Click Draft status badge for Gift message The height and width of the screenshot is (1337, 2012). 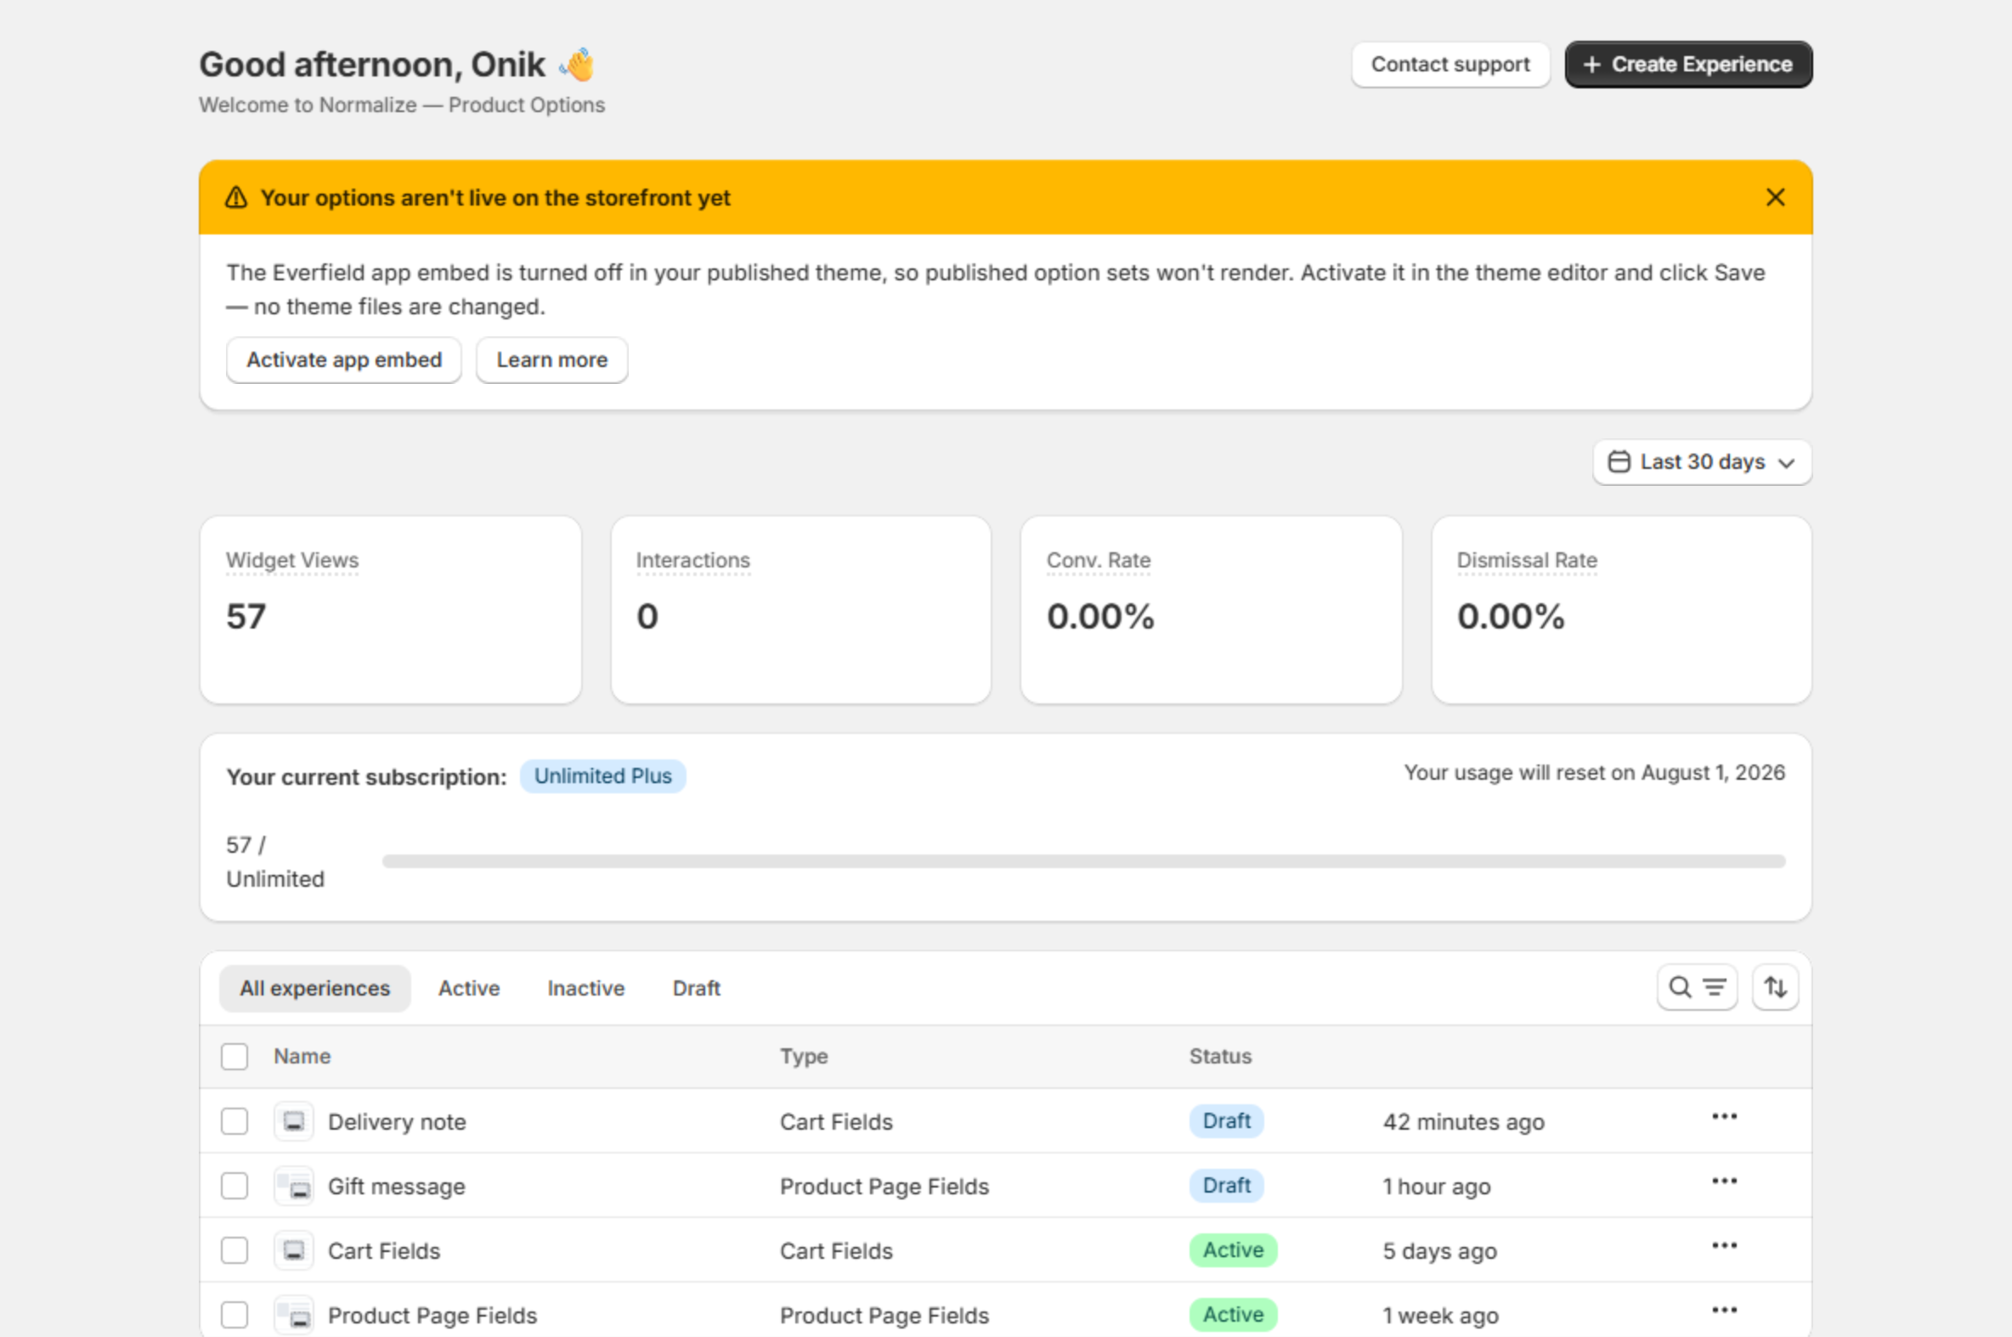pyautogui.click(x=1226, y=1186)
